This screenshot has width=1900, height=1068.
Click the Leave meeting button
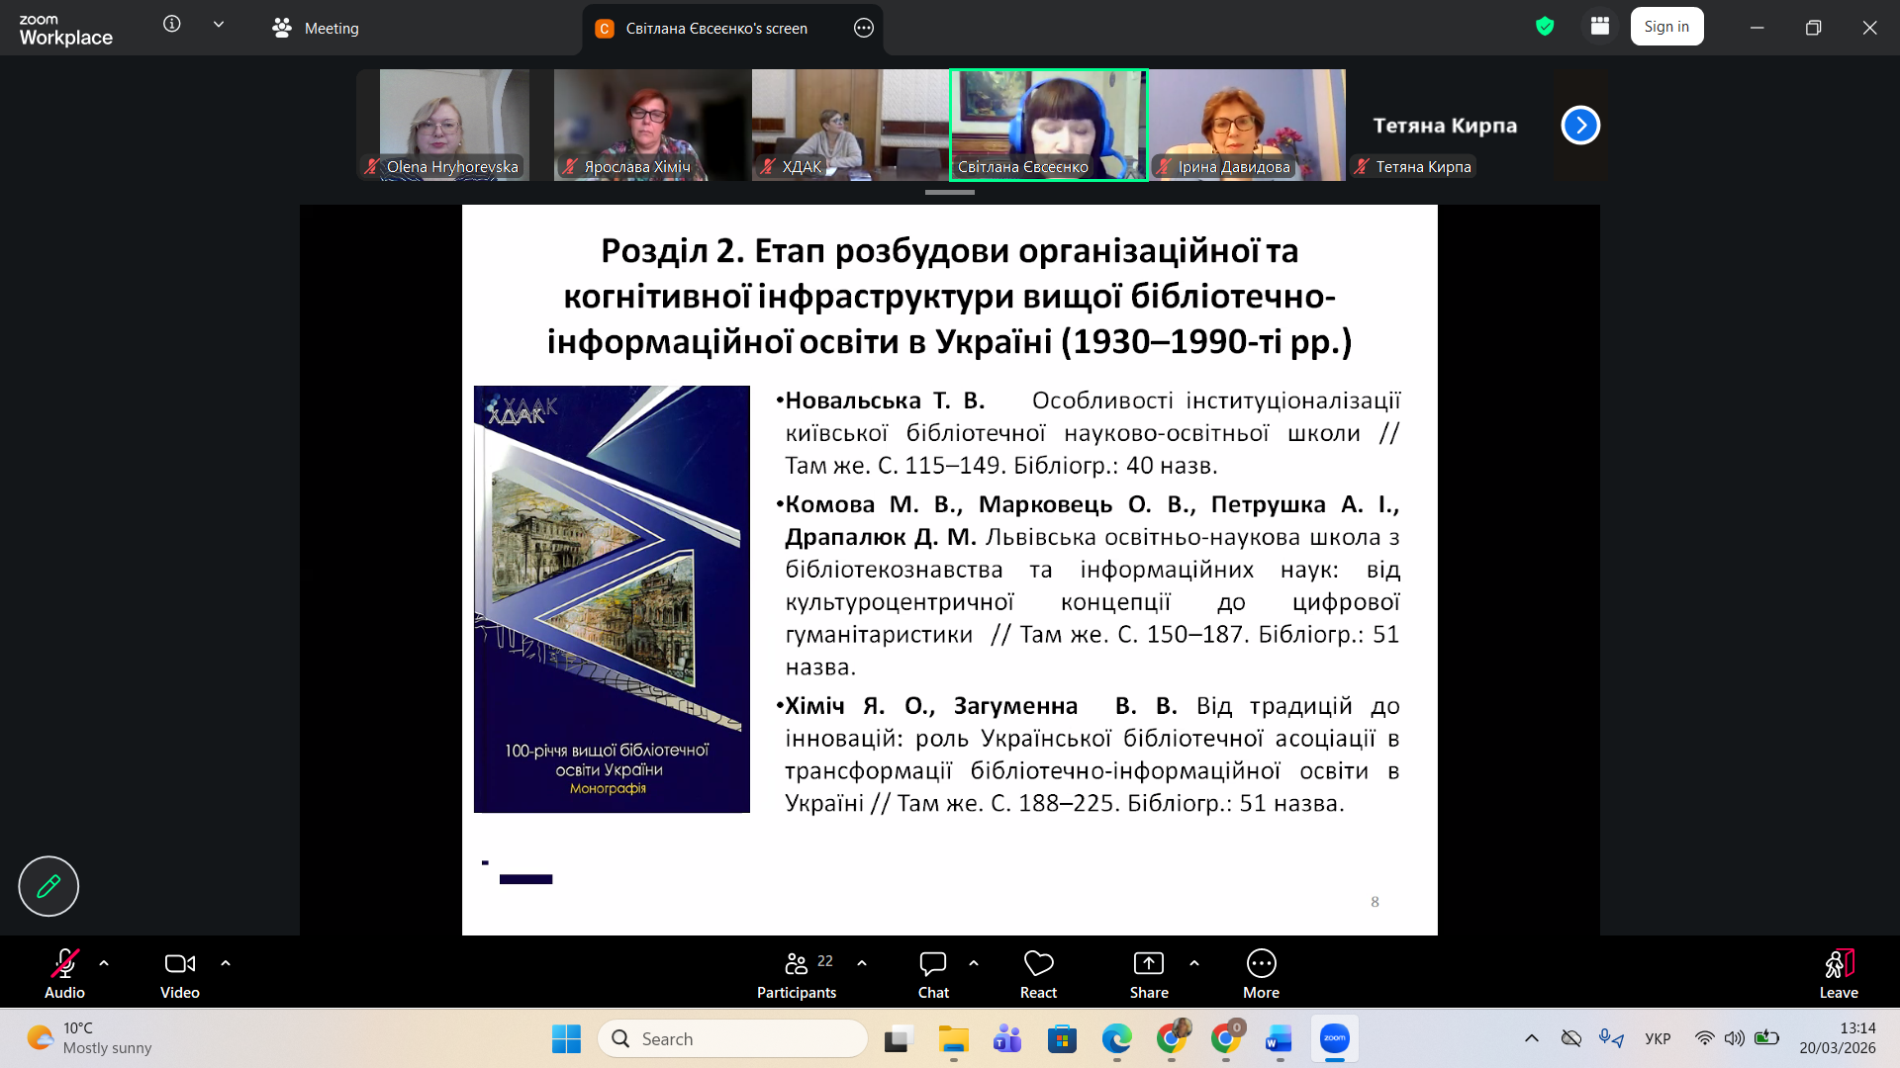(1838, 973)
